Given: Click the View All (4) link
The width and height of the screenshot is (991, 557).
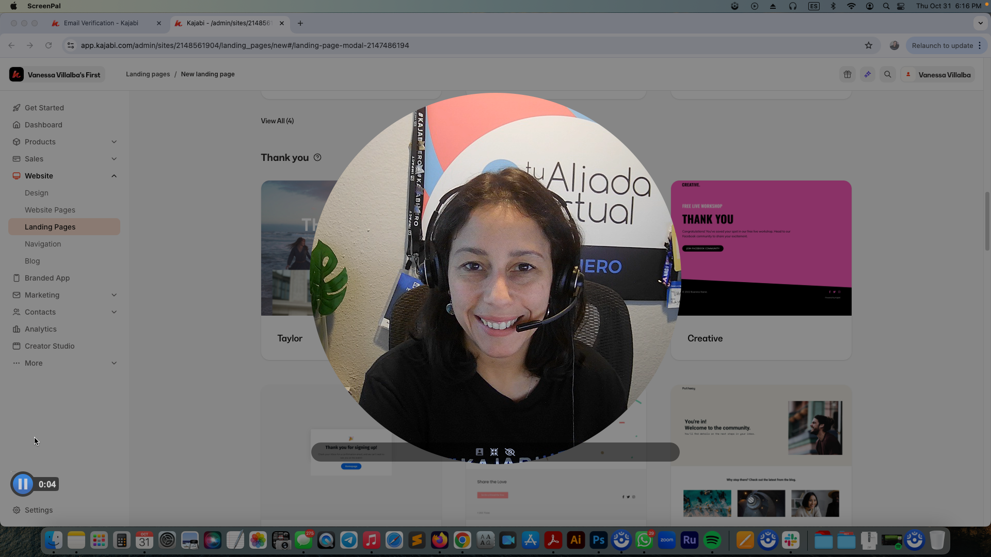Looking at the screenshot, I should pos(277,121).
